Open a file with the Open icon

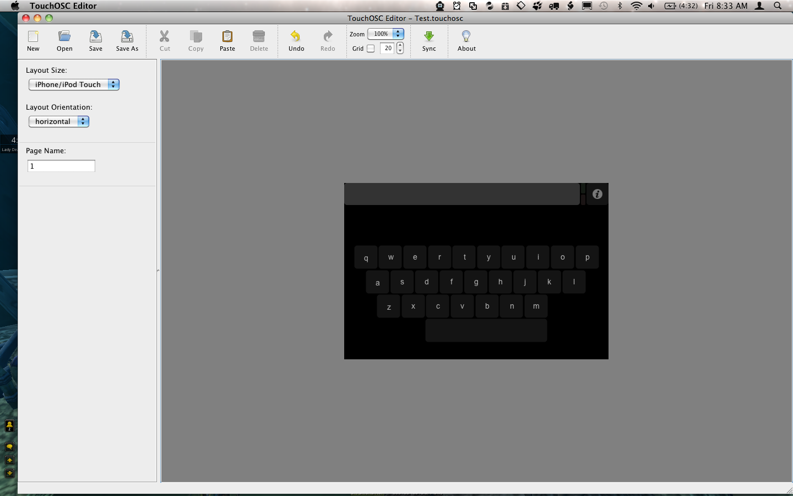click(x=64, y=37)
